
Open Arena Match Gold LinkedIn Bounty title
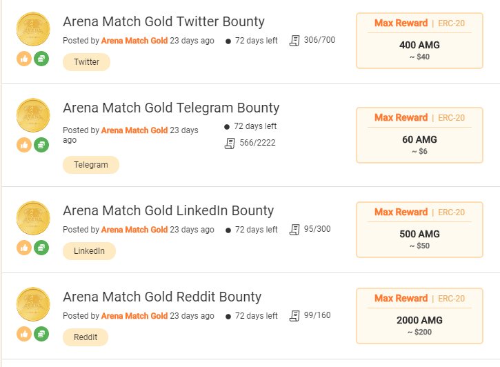point(168,210)
